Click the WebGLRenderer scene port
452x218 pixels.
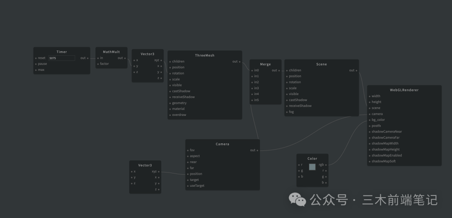click(x=370, y=108)
